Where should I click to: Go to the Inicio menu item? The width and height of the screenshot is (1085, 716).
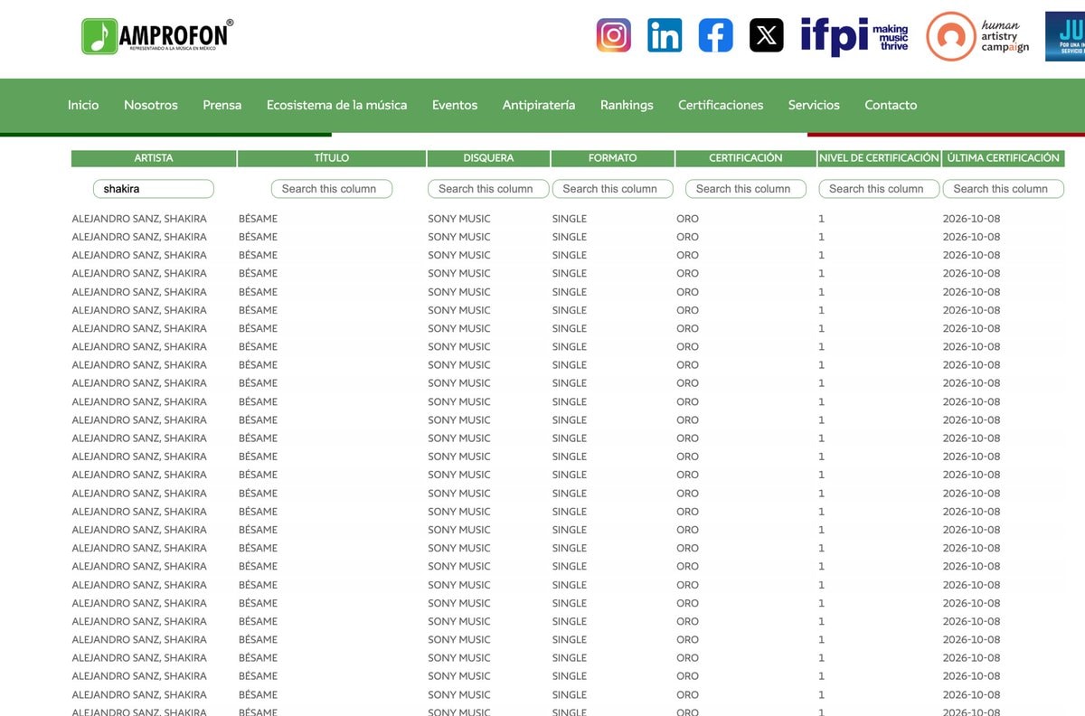83,105
